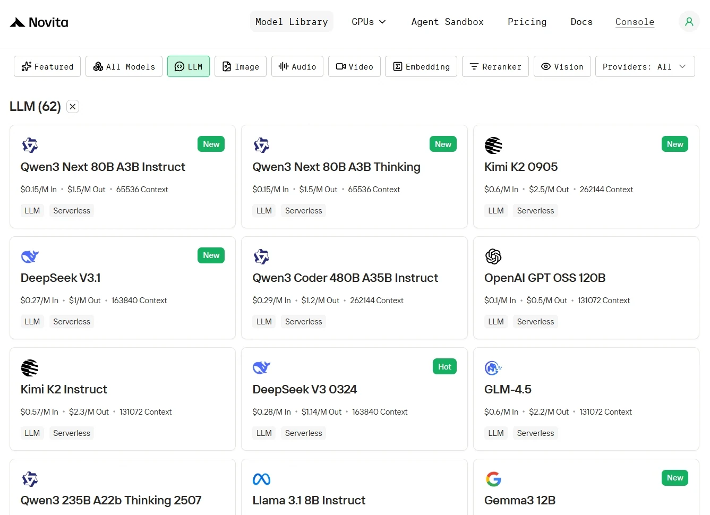Click the Qwen logo on Qwen3 Next Instruct card
The width and height of the screenshot is (710, 515).
30,145
